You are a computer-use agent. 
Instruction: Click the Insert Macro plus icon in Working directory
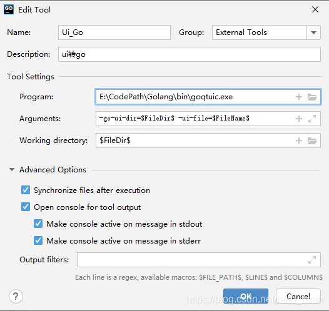299,141
